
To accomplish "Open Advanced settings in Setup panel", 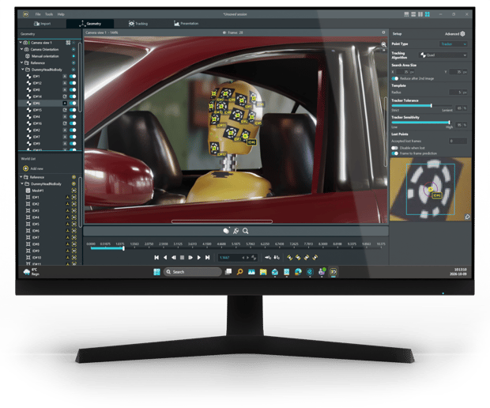I will [455, 34].
